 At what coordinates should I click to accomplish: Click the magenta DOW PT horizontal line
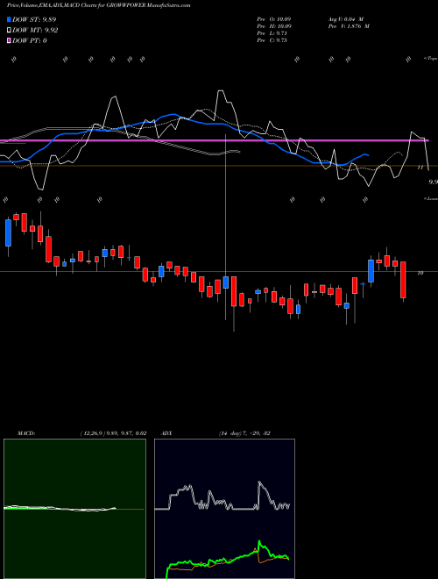tap(214, 140)
